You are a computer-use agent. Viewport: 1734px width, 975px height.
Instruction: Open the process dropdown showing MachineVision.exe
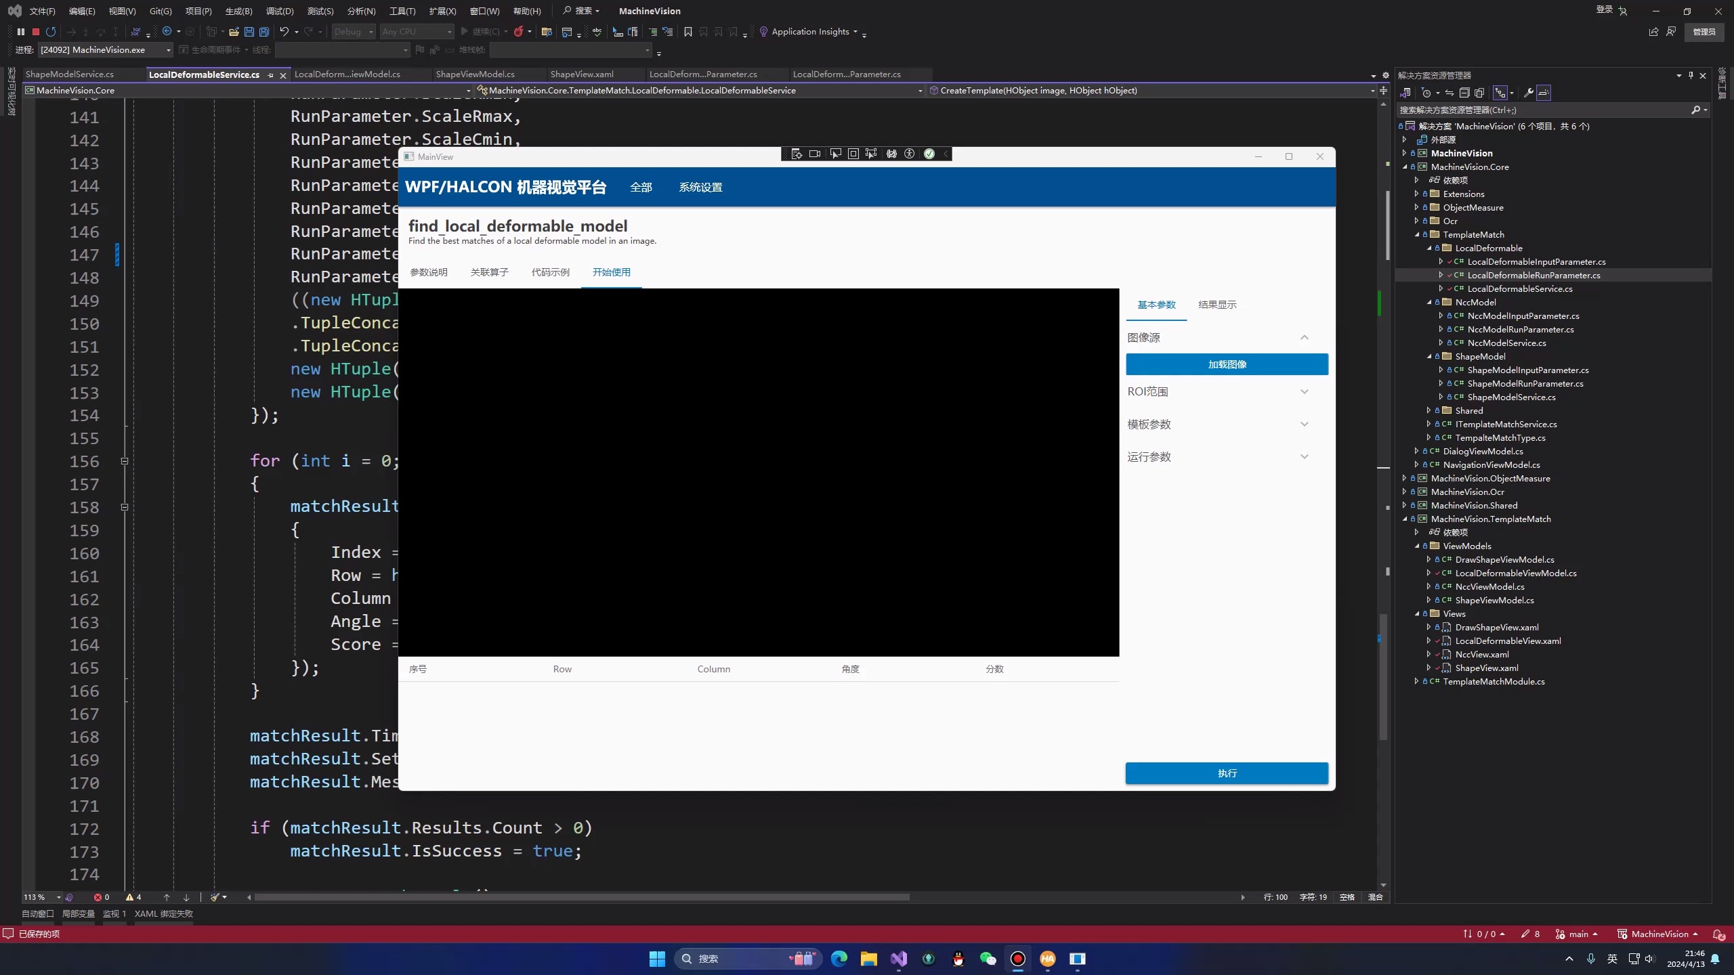point(168,50)
